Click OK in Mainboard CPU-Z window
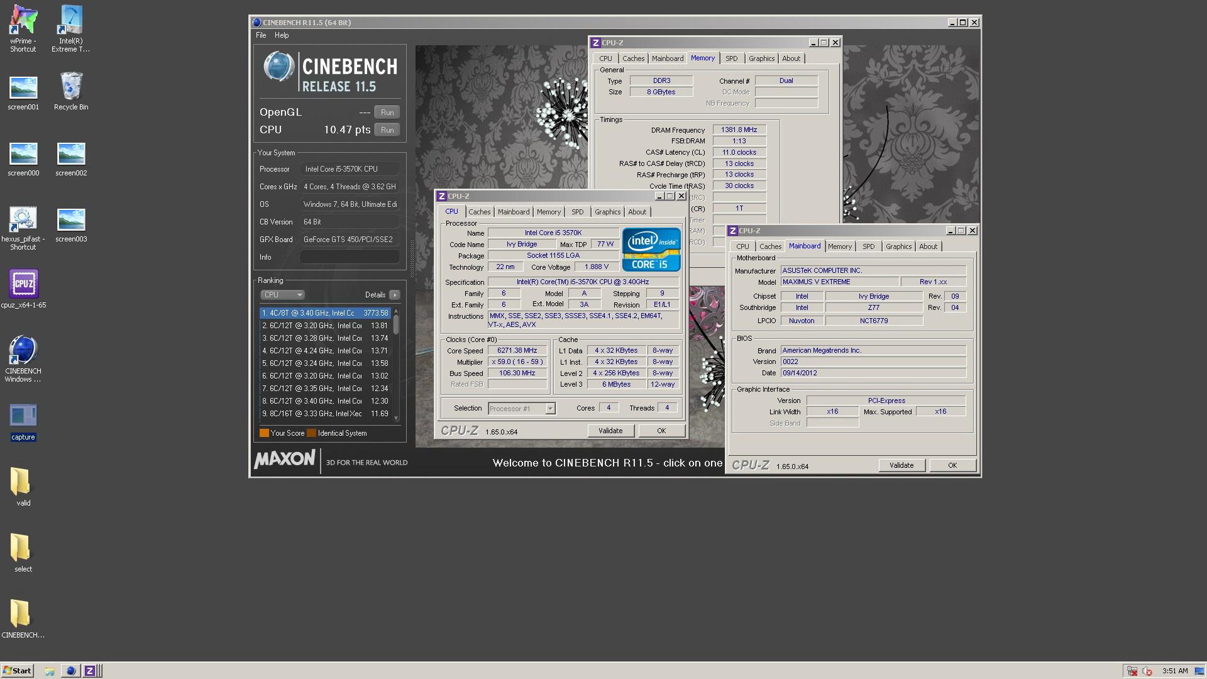The image size is (1207, 679). point(952,465)
